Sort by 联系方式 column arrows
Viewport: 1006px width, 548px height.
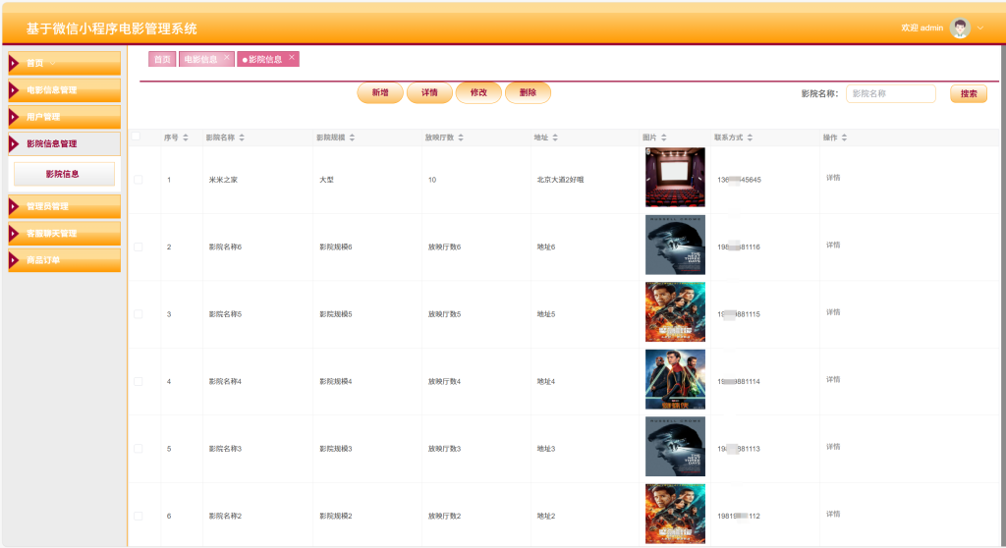pyautogui.click(x=750, y=137)
